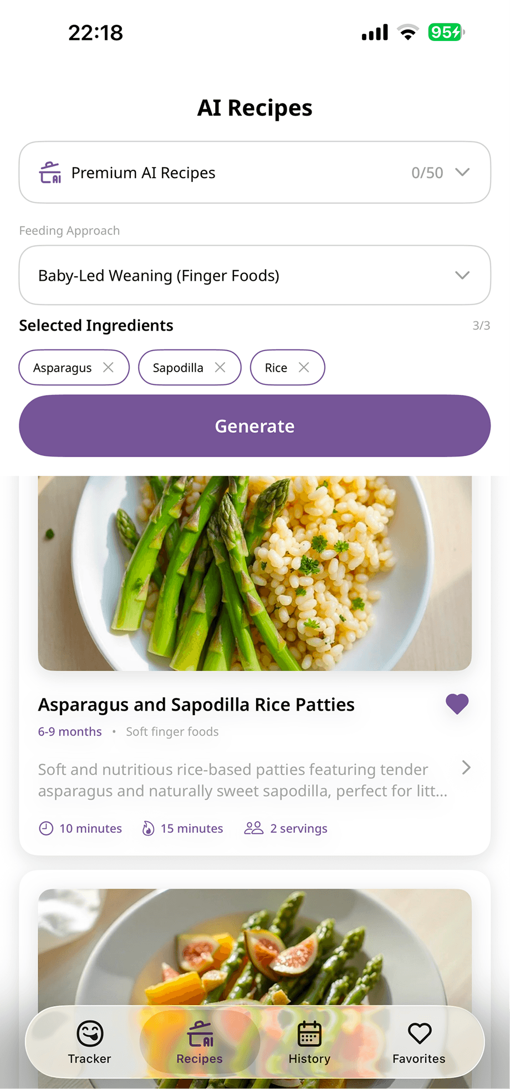510x1089 pixels.
Task: Tap the 15 minutes flame icon
Action: [148, 828]
